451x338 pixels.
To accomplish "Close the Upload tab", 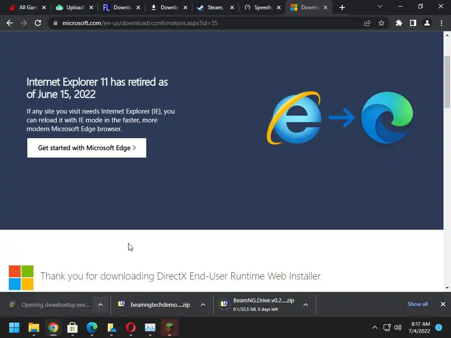I will pyautogui.click(x=91, y=7).
